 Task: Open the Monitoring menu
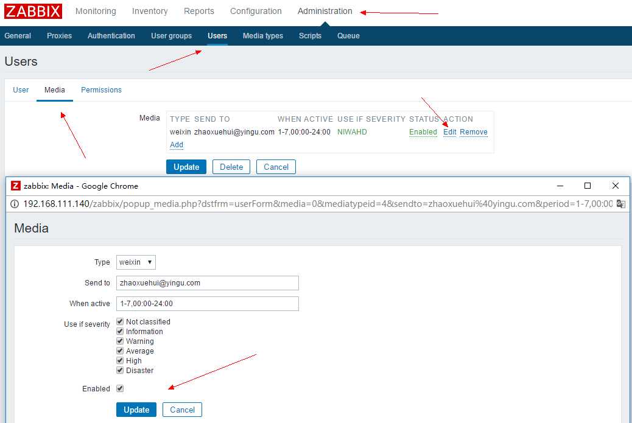[x=96, y=12]
